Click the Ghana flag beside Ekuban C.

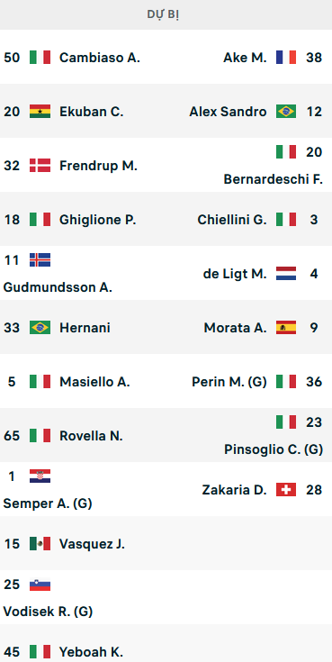(x=40, y=112)
